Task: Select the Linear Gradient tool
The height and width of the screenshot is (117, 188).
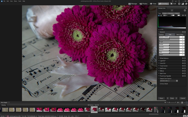Action: (172, 15)
